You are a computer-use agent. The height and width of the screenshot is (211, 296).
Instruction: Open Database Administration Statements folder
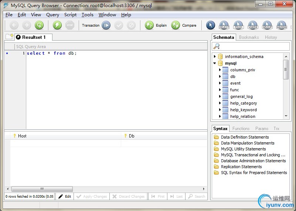tap(254, 161)
